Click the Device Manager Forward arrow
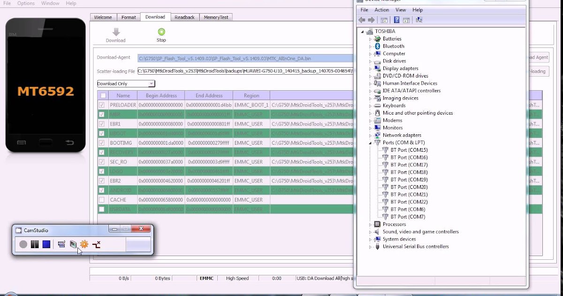Screen dimensions: 563x296 372,20
